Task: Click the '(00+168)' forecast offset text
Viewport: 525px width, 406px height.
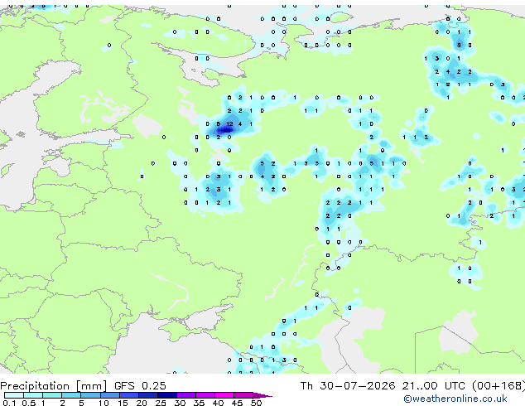Action: pyautogui.click(x=499, y=386)
